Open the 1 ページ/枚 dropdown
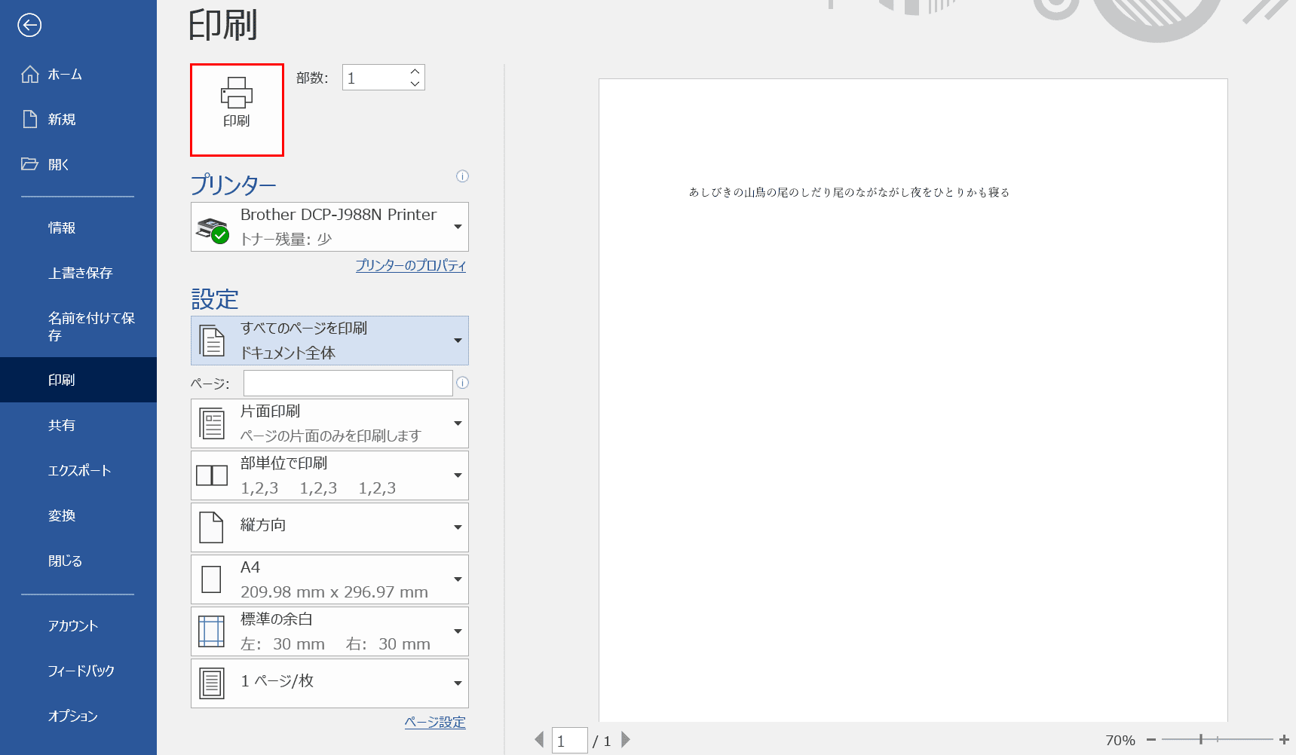 pyautogui.click(x=329, y=683)
